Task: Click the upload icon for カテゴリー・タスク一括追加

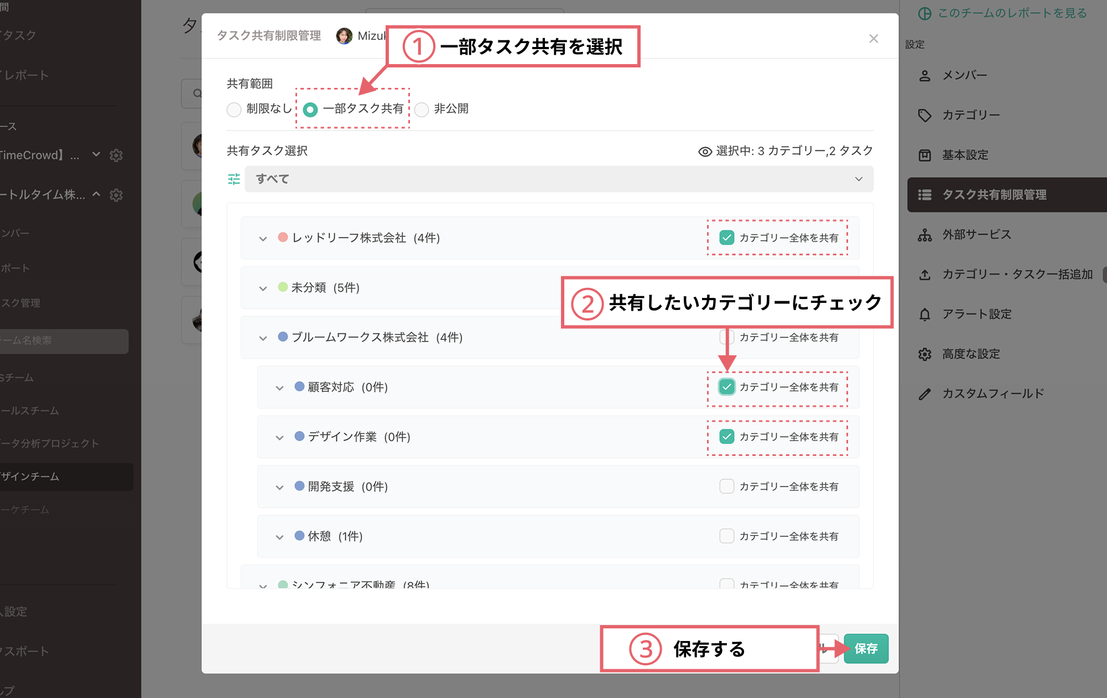Action: pos(924,275)
